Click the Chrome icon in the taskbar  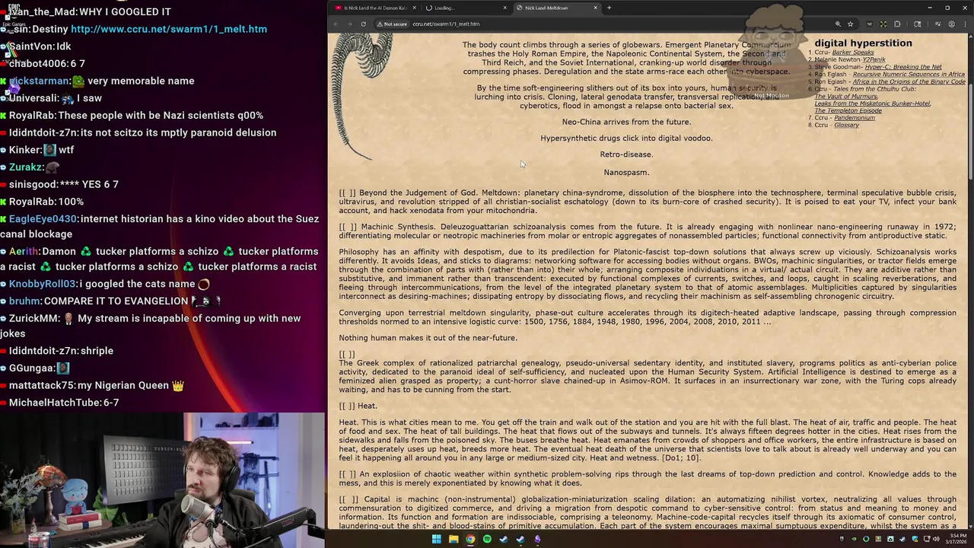click(470, 539)
